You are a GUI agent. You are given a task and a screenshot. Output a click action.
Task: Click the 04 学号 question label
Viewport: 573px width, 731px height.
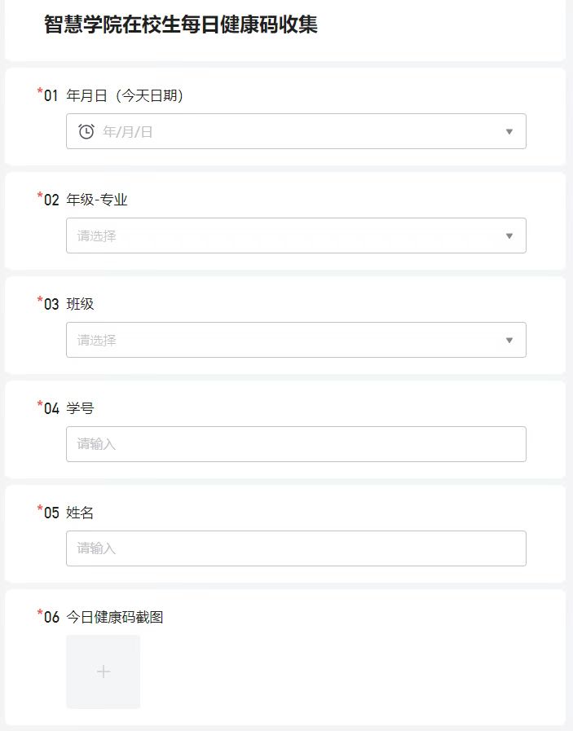(x=80, y=409)
